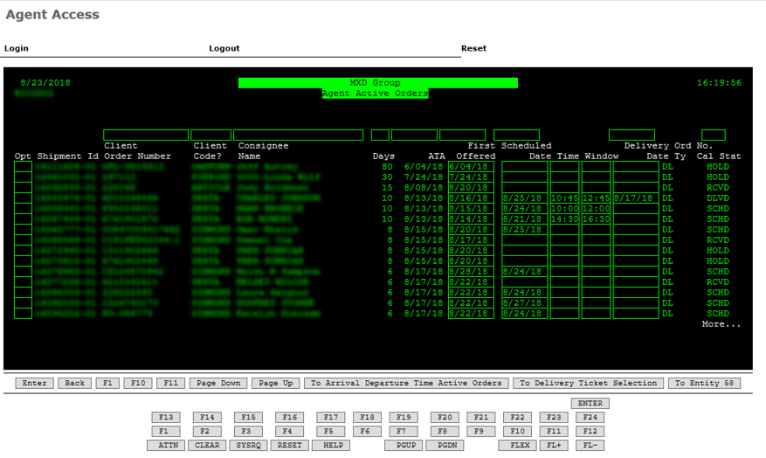Click the F17 function key
Image resolution: width=766 pixels, height=458 pixels.
(x=331, y=418)
